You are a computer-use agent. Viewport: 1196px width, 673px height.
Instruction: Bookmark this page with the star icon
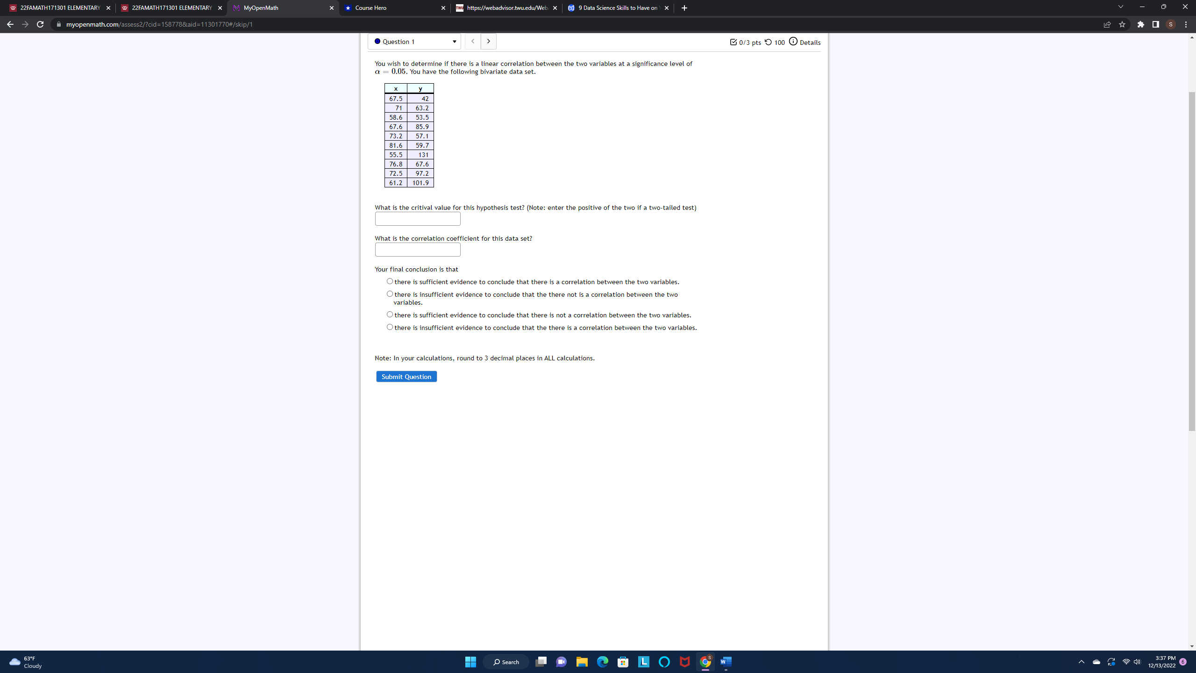tap(1122, 24)
